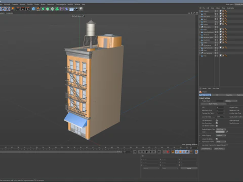The image size is (243, 182).
Task: Click the Scale Project button
Action: (x=213, y=104)
